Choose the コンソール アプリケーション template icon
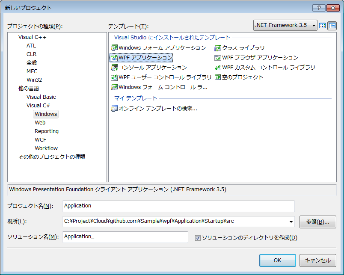Image resolution: width=344 pixels, height=275 pixels. click(x=114, y=68)
